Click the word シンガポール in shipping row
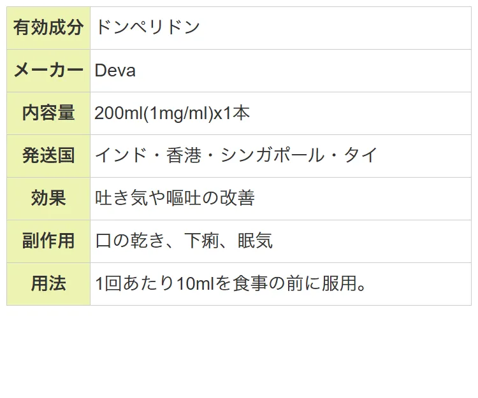This screenshot has height=398, width=478. pos(272,155)
